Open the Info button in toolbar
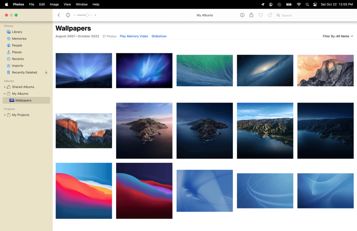Image resolution: width=357 pixels, height=231 pixels. 242,15
